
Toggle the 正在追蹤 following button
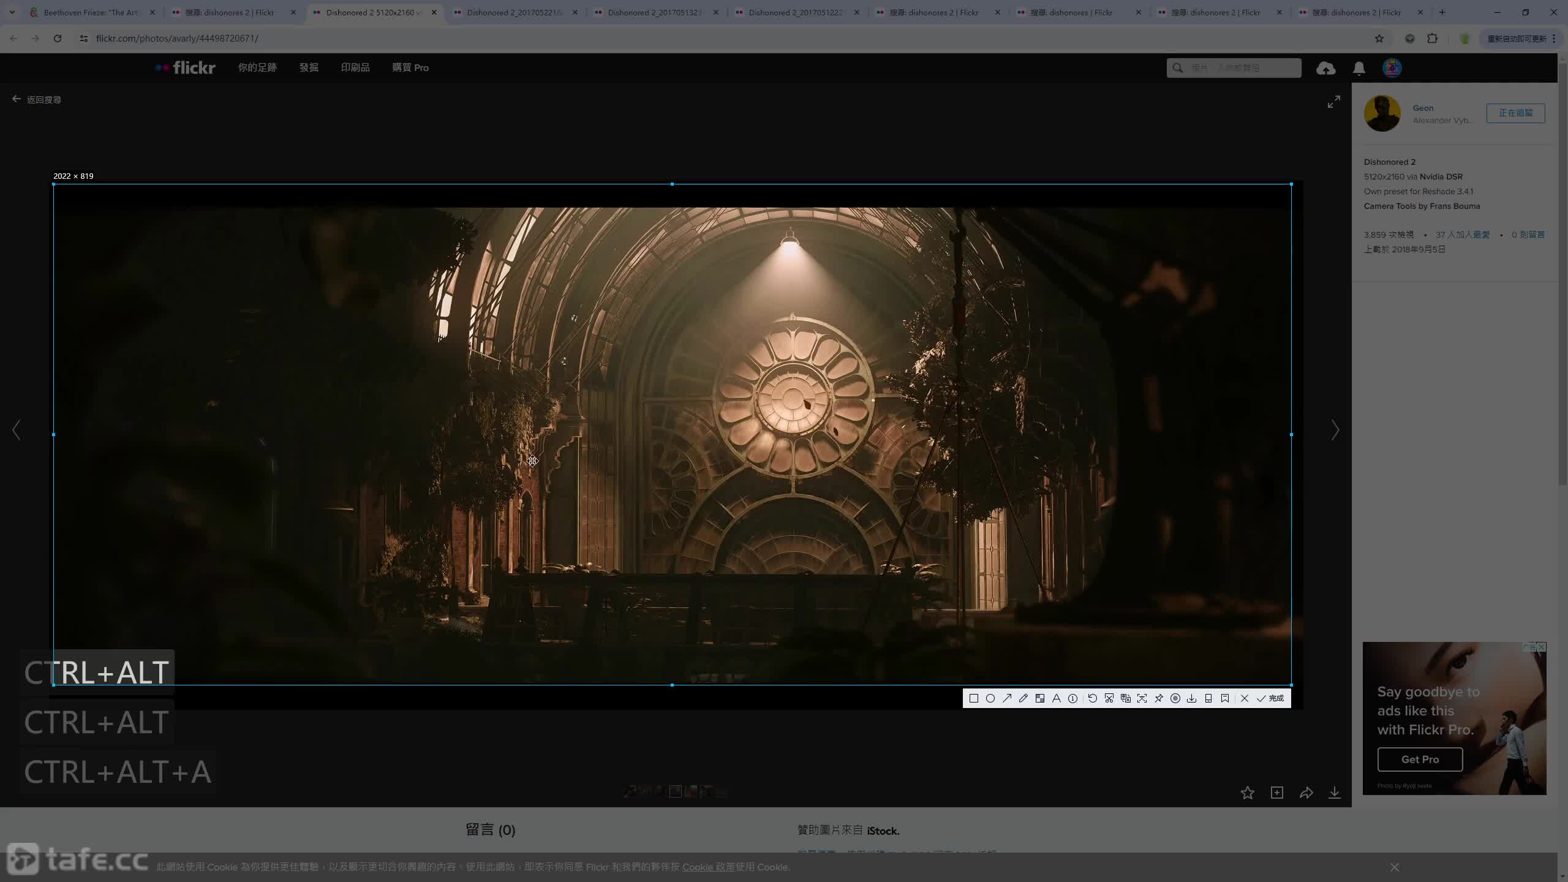pyautogui.click(x=1515, y=113)
